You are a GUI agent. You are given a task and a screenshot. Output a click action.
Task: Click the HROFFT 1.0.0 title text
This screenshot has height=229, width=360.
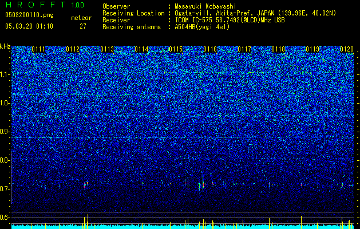[45, 5]
